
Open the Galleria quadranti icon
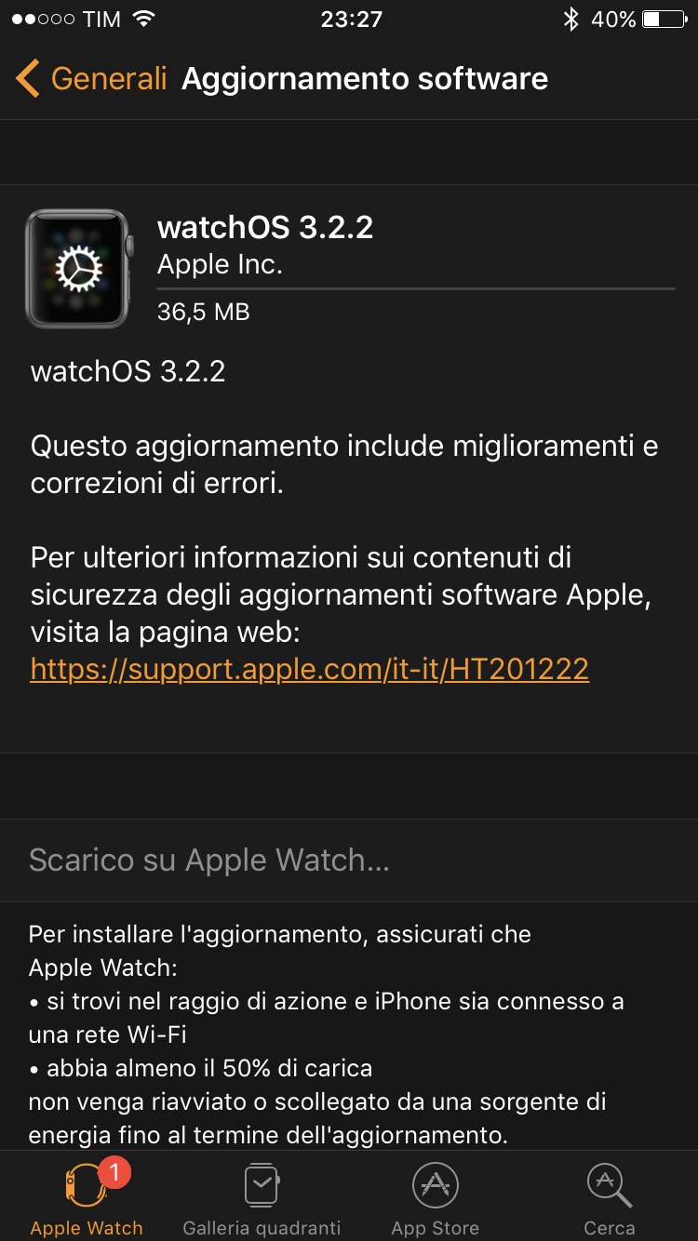(262, 1186)
